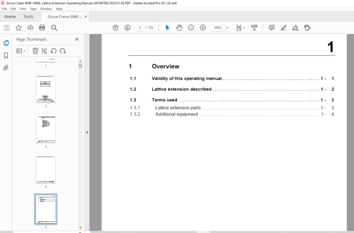Select page 2 thumbnail
The height and width of the screenshot is (233, 354).
tap(45, 89)
